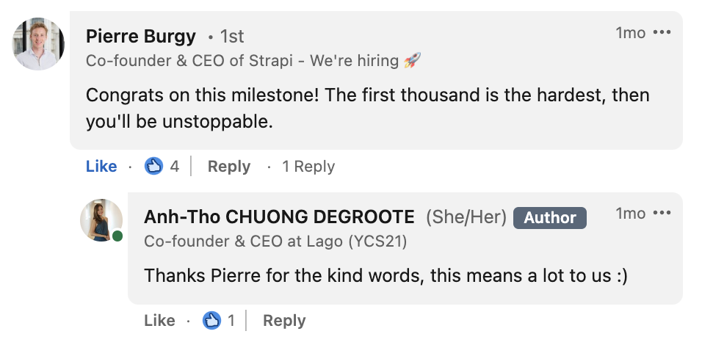702x345 pixels.
Task: Click the 1mo timestamp on Pierre's comment
Action: (x=630, y=33)
